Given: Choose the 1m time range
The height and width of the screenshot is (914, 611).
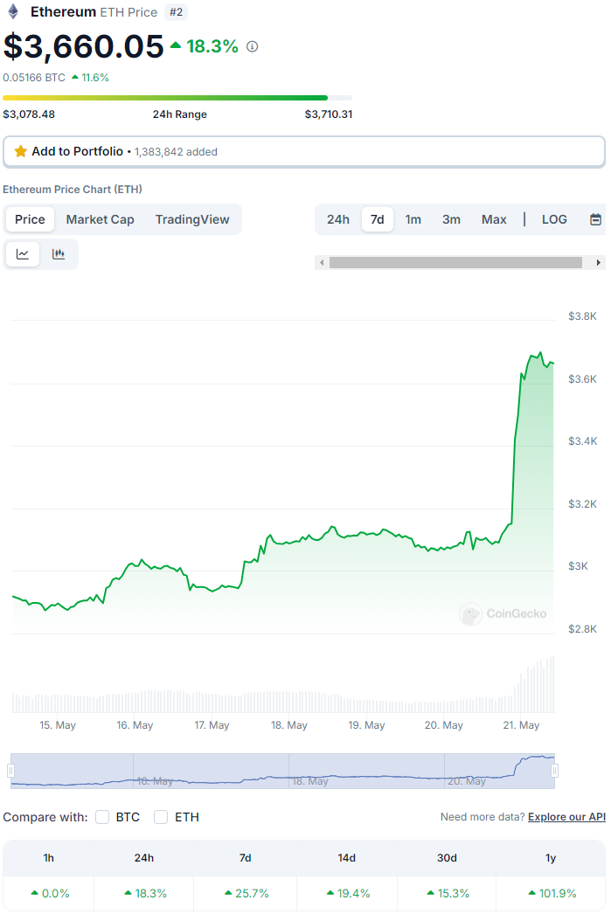Looking at the screenshot, I should (x=413, y=219).
